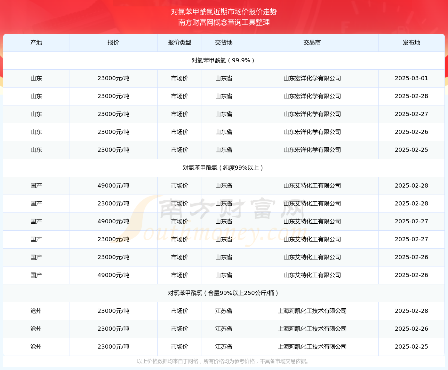Click 山东宏洋化学有限公司 in the 2025-02-27 row
The height and width of the screenshot is (370, 448).
point(312,114)
